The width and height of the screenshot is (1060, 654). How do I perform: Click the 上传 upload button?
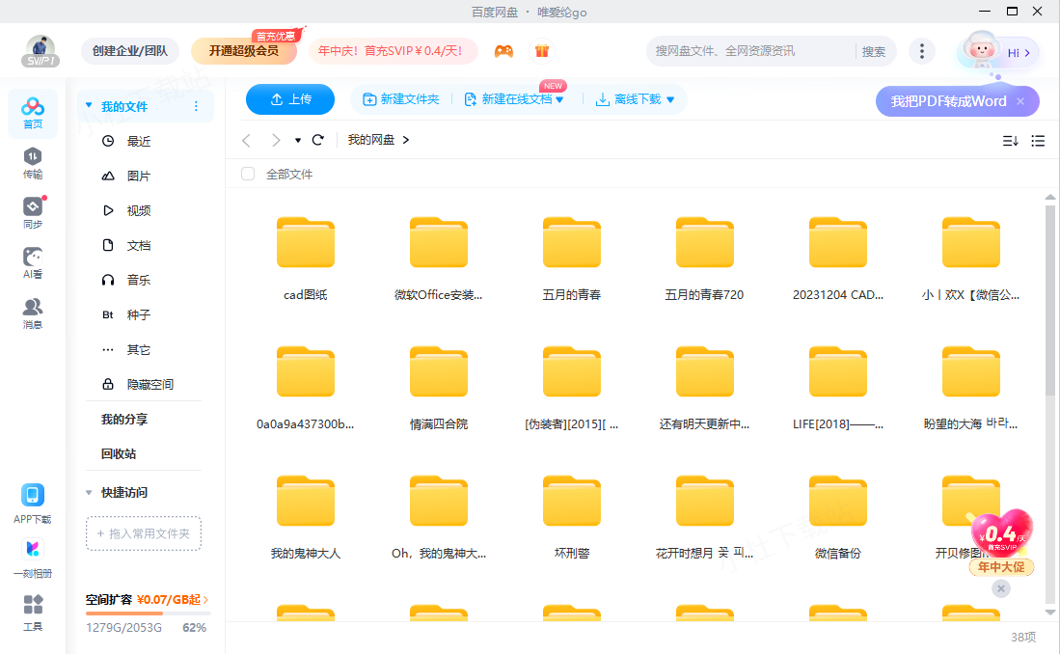pos(290,99)
